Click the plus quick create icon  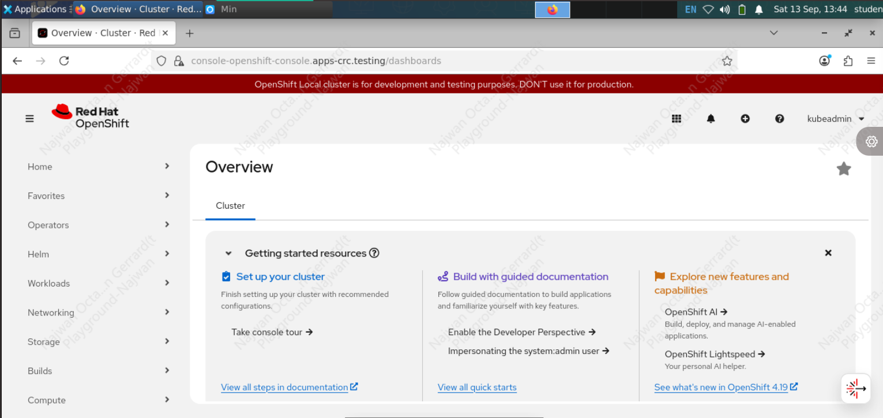745,119
